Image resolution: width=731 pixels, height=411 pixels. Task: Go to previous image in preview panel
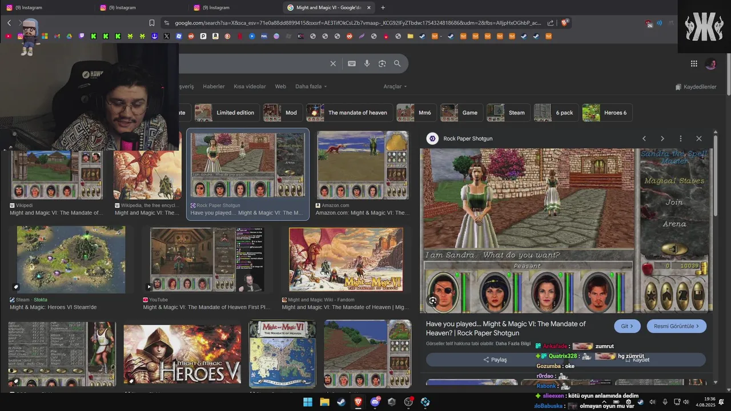pos(644,139)
